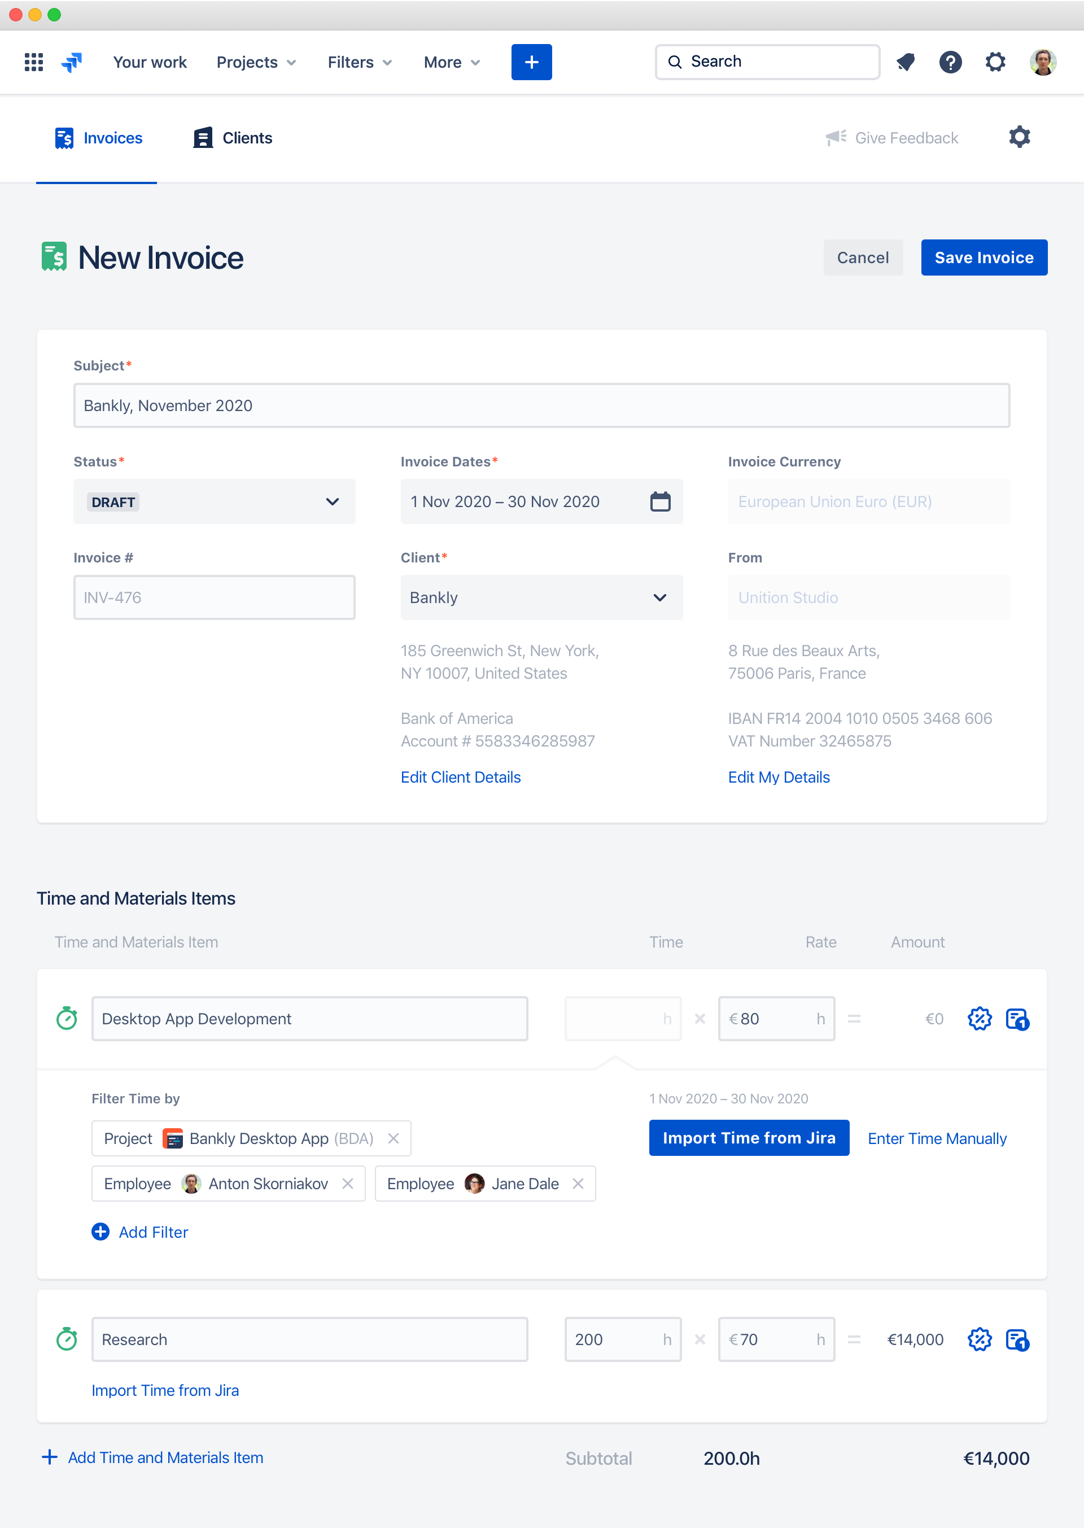The image size is (1084, 1528).
Task: Click the New Invoice receipt icon
Action: coord(54,257)
